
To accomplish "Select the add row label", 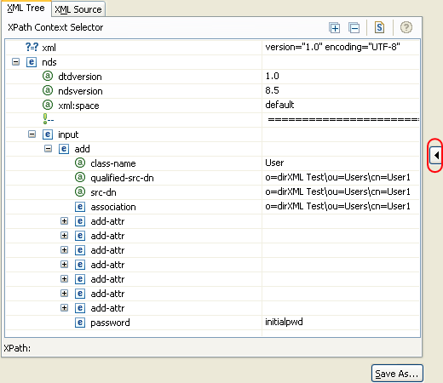I will pos(82,149).
